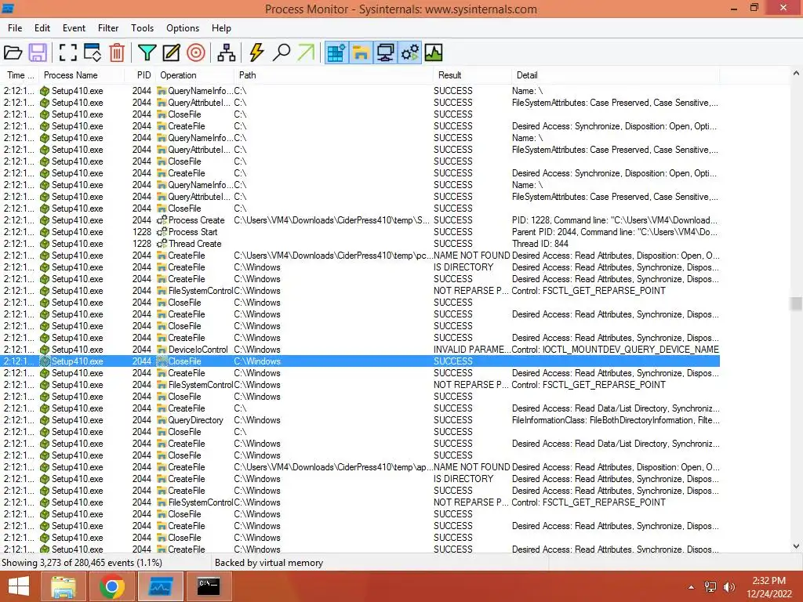The image size is (803, 602).
Task: Click the highlighted CloseFile operation icon
Action: (x=162, y=361)
